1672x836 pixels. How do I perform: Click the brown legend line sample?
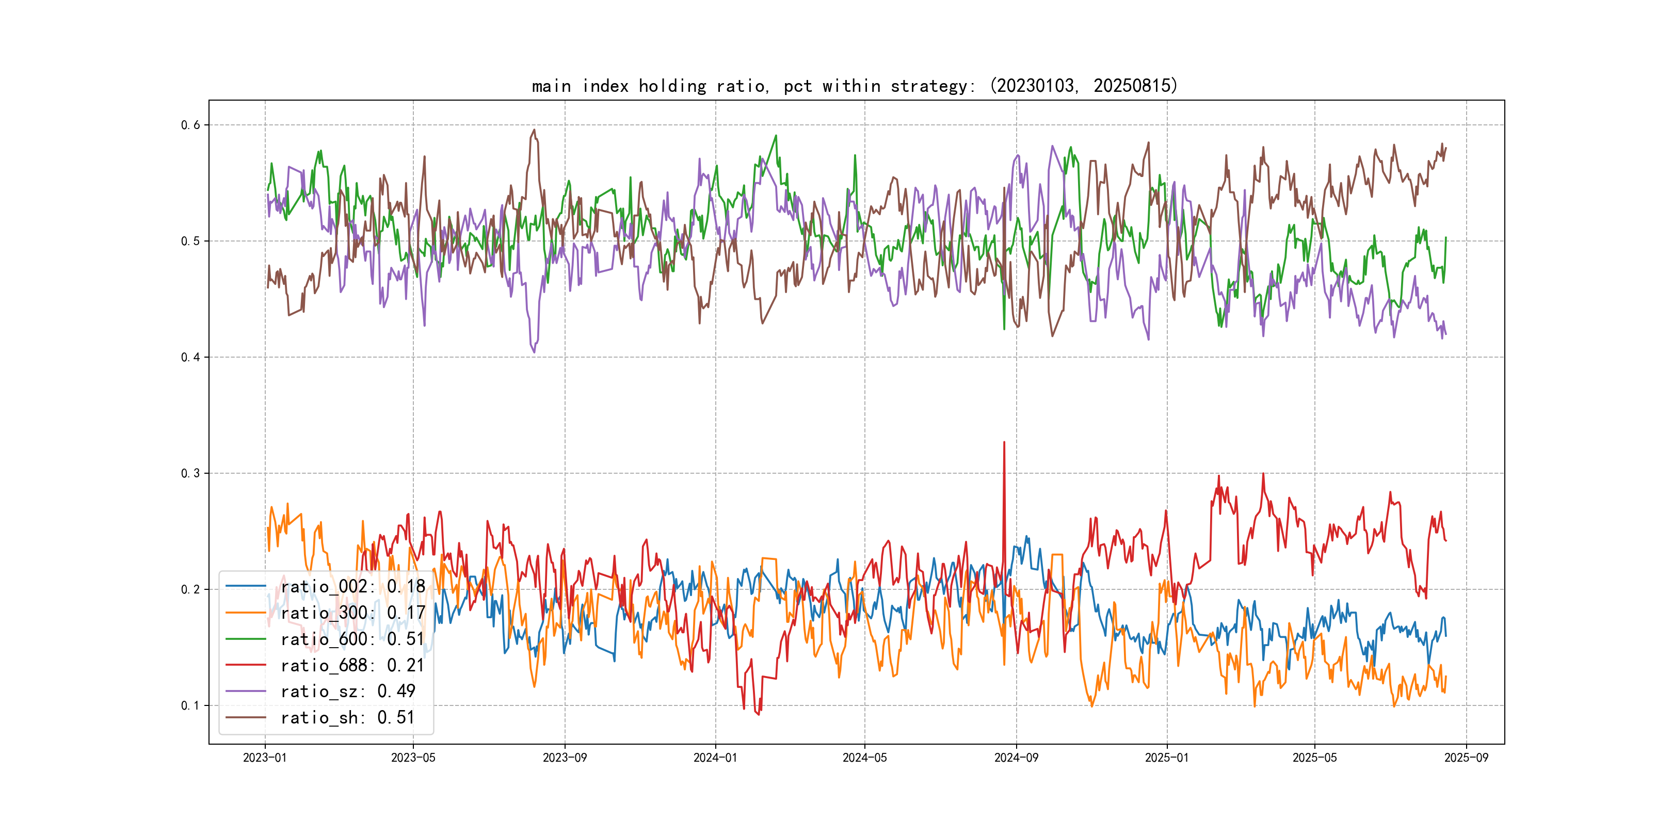click(x=246, y=717)
